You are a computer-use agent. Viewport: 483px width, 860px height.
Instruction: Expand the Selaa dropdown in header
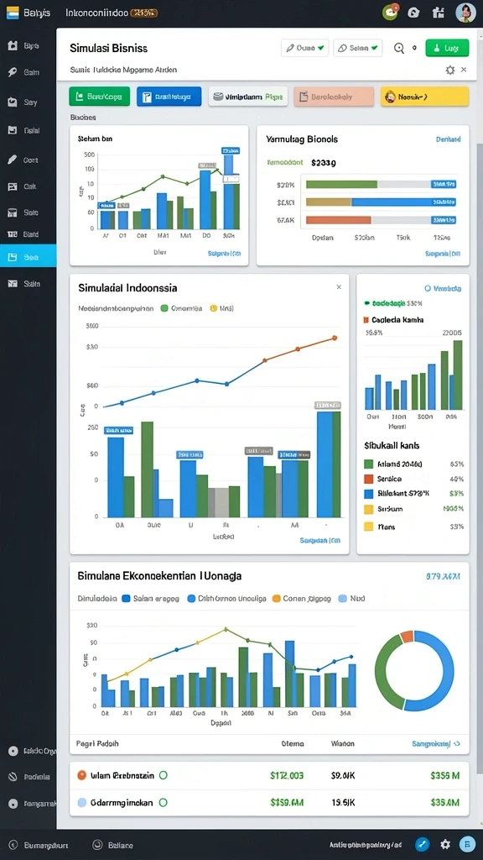click(357, 48)
